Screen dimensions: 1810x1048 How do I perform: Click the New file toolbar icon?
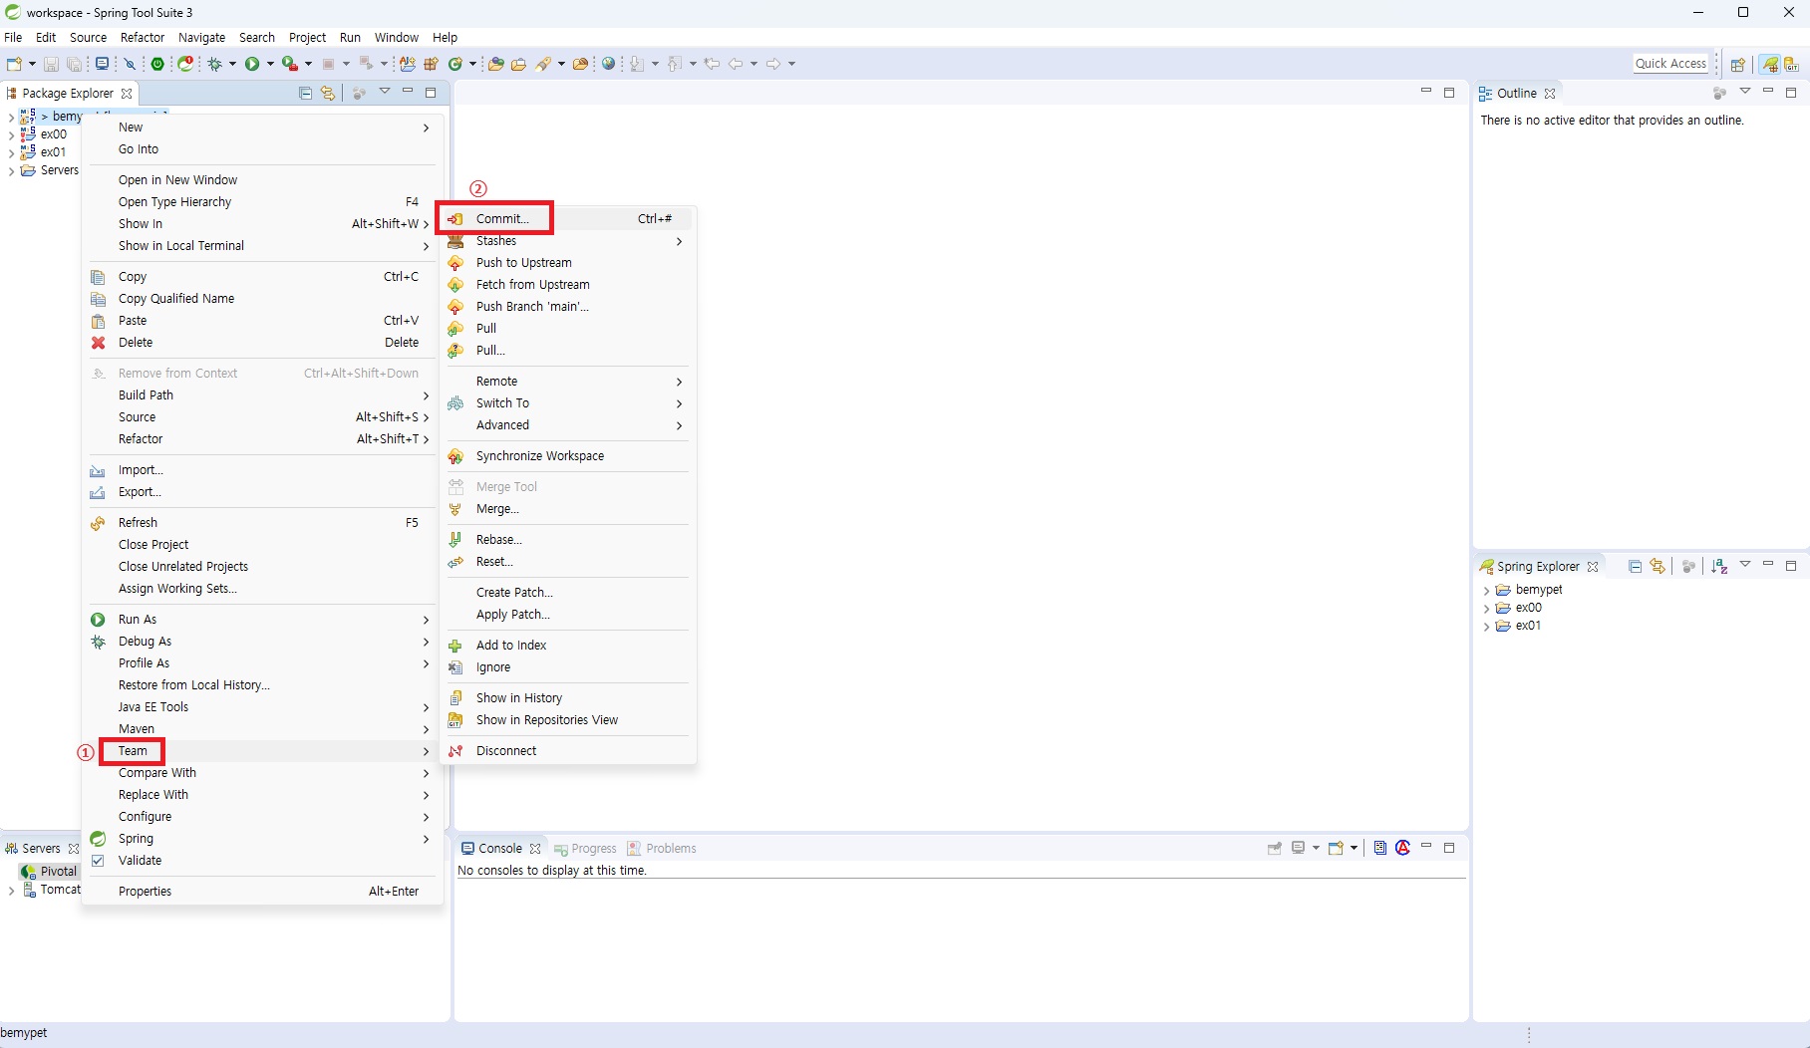(x=15, y=64)
